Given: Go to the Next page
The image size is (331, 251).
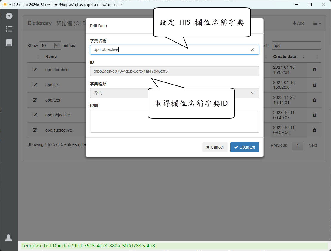Looking at the screenshot, I should [313, 145].
